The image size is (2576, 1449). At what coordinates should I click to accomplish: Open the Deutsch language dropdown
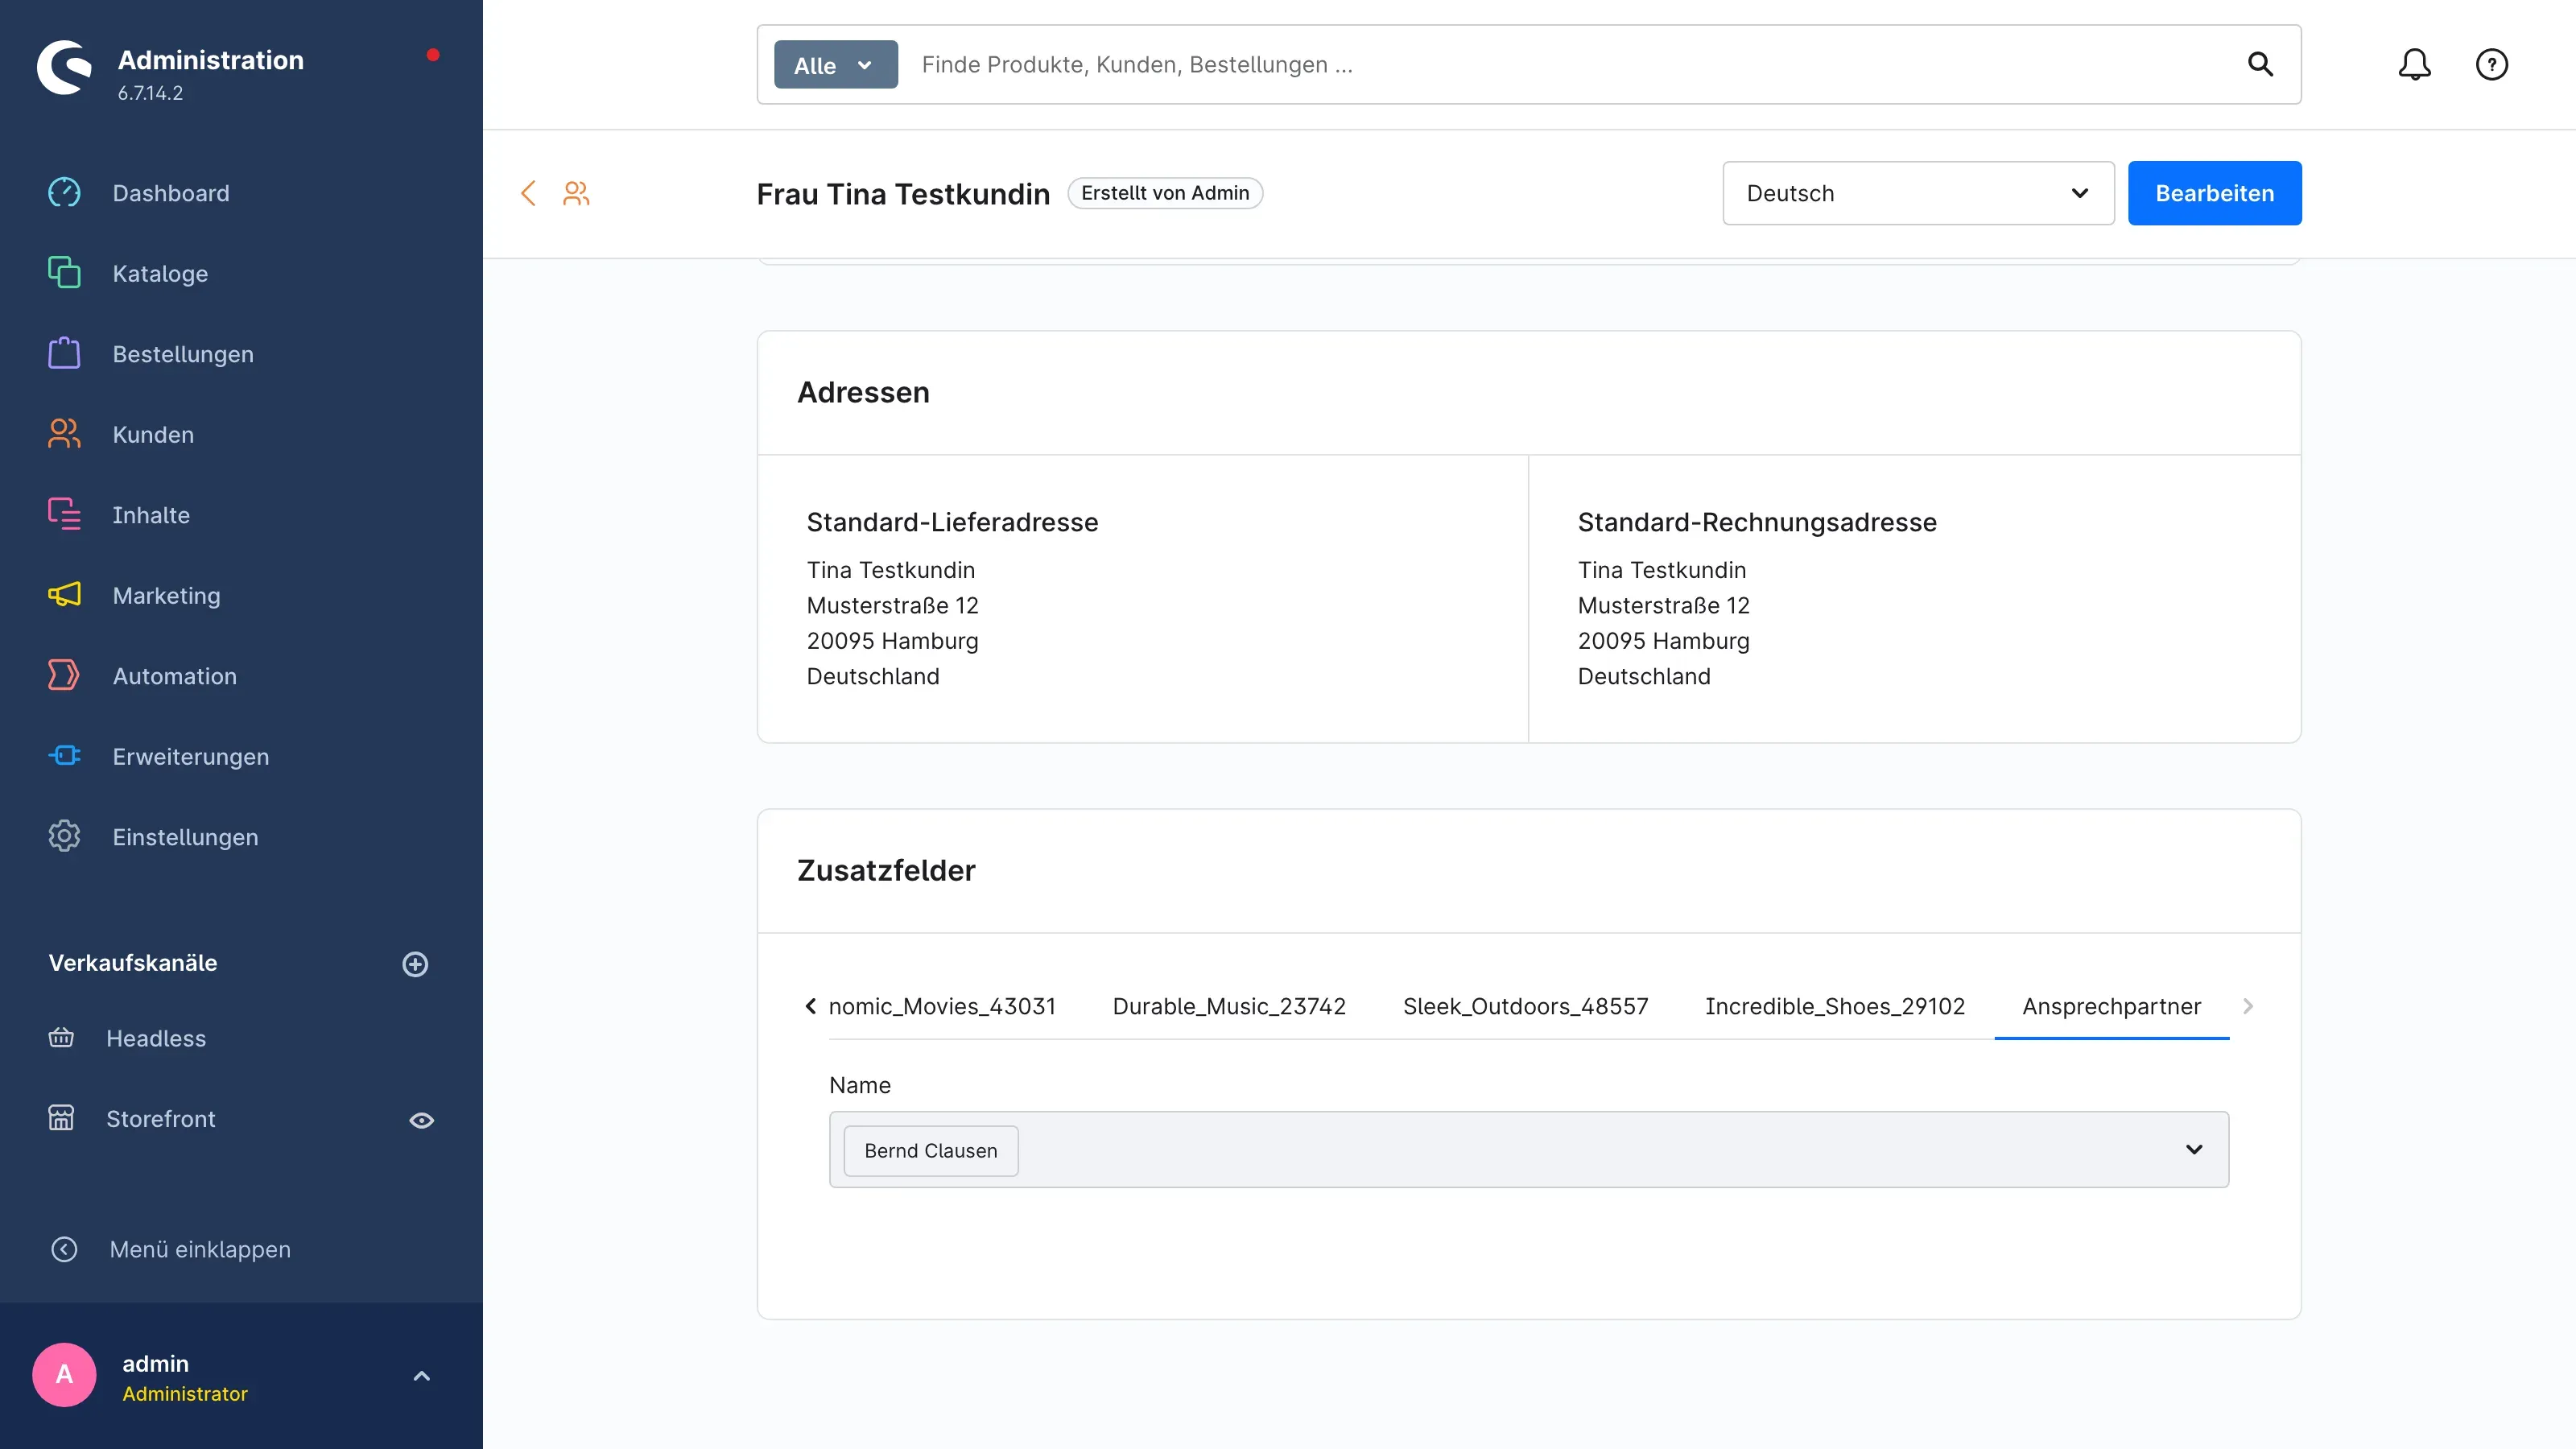tap(1918, 193)
